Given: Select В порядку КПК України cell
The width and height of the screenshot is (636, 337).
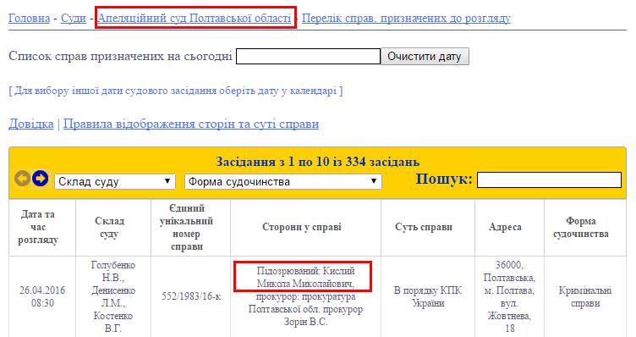Looking at the screenshot, I should pos(427,297).
